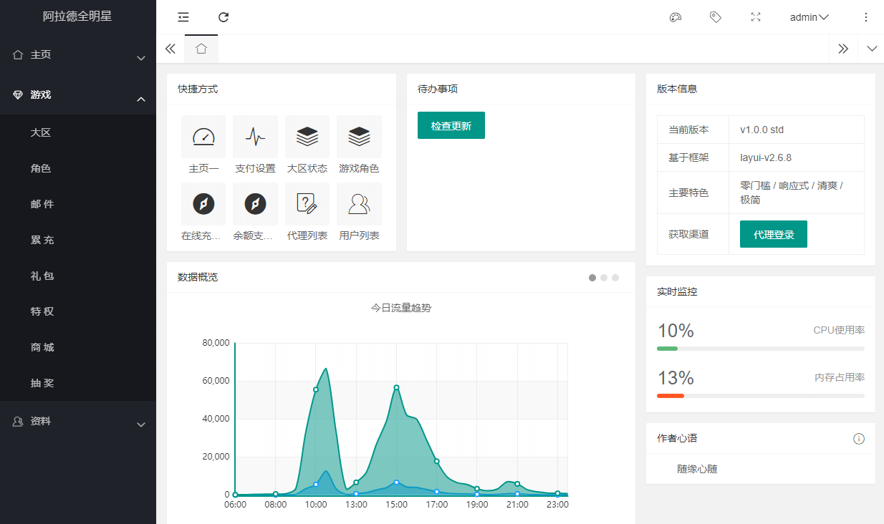Click the 阿拉德全明星 logo title
This screenshot has height=524, width=884.
tap(77, 16)
